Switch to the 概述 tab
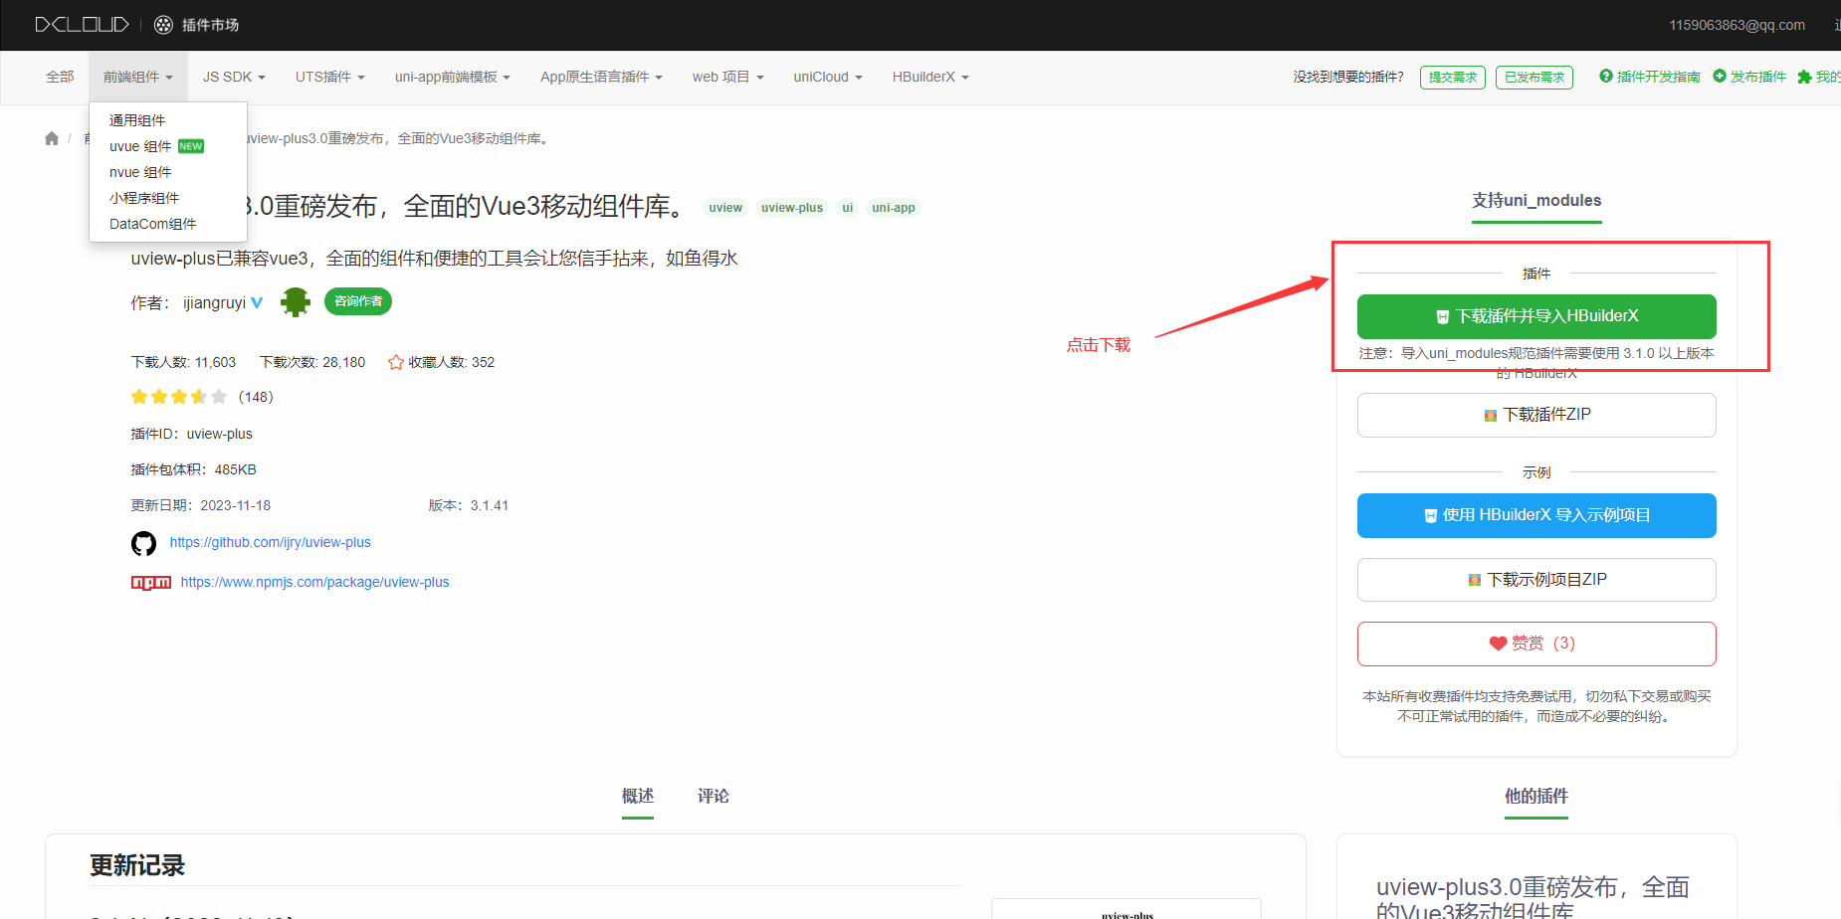 coord(638,796)
